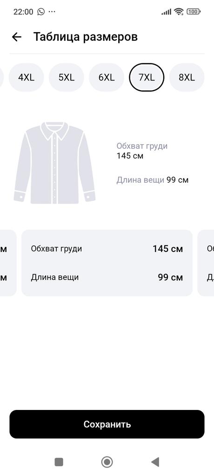214x476 pixels.
Task: Switch to the 8XL size
Action: (187, 78)
